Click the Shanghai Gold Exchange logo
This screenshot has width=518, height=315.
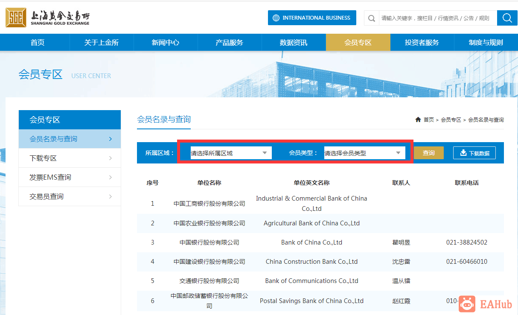click(48, 17)
